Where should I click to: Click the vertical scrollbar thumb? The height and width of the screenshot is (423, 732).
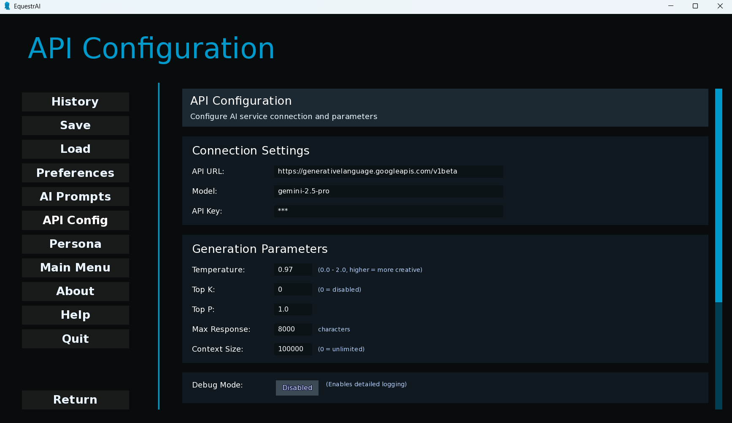pos(718,195)
